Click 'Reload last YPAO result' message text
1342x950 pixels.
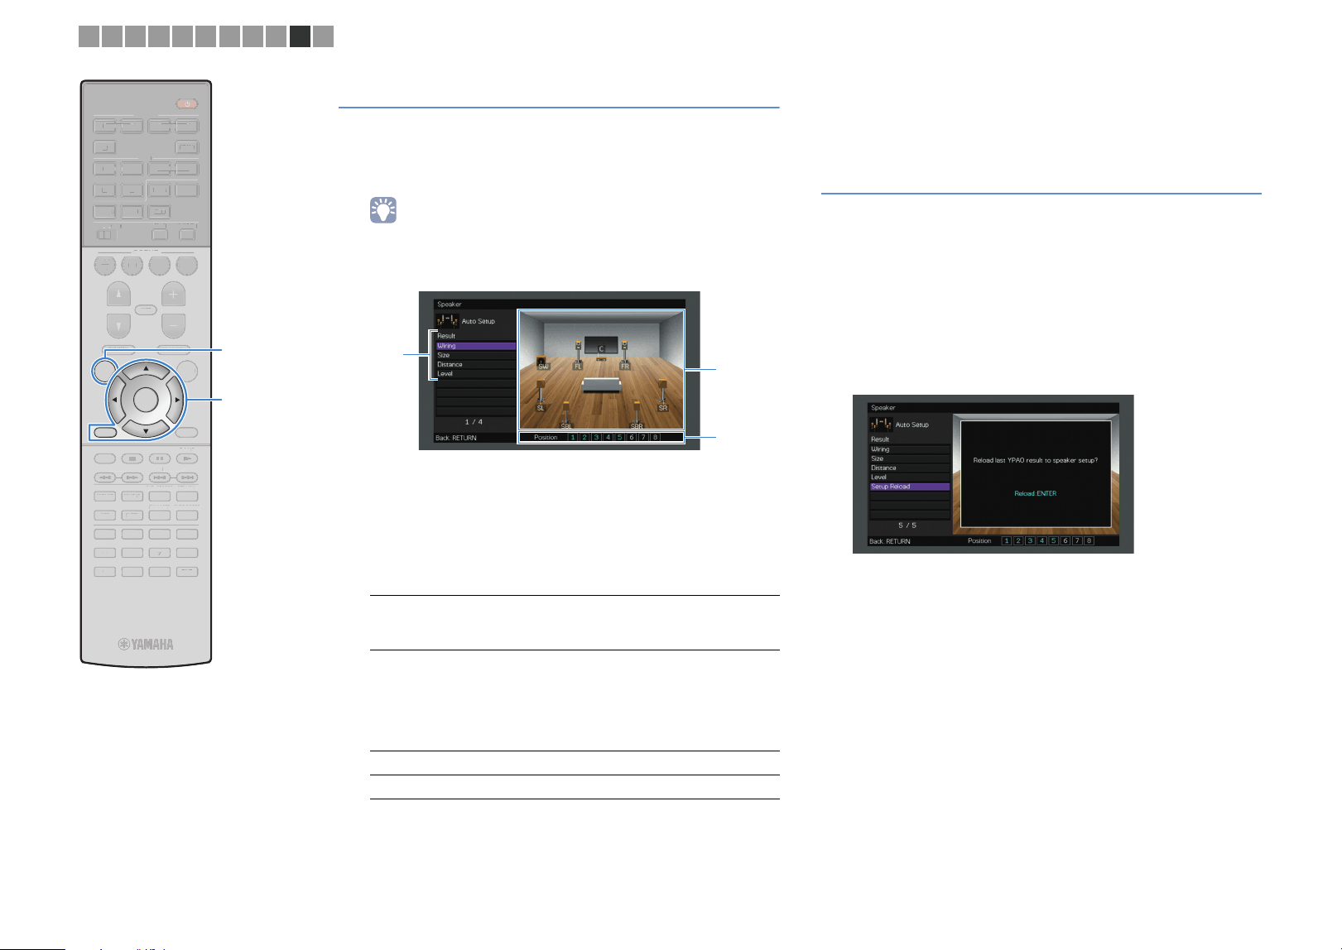1036,460
